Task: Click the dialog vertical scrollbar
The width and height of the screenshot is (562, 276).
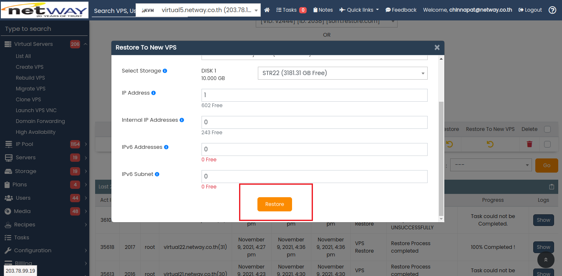Action: (x=441, y=158)
